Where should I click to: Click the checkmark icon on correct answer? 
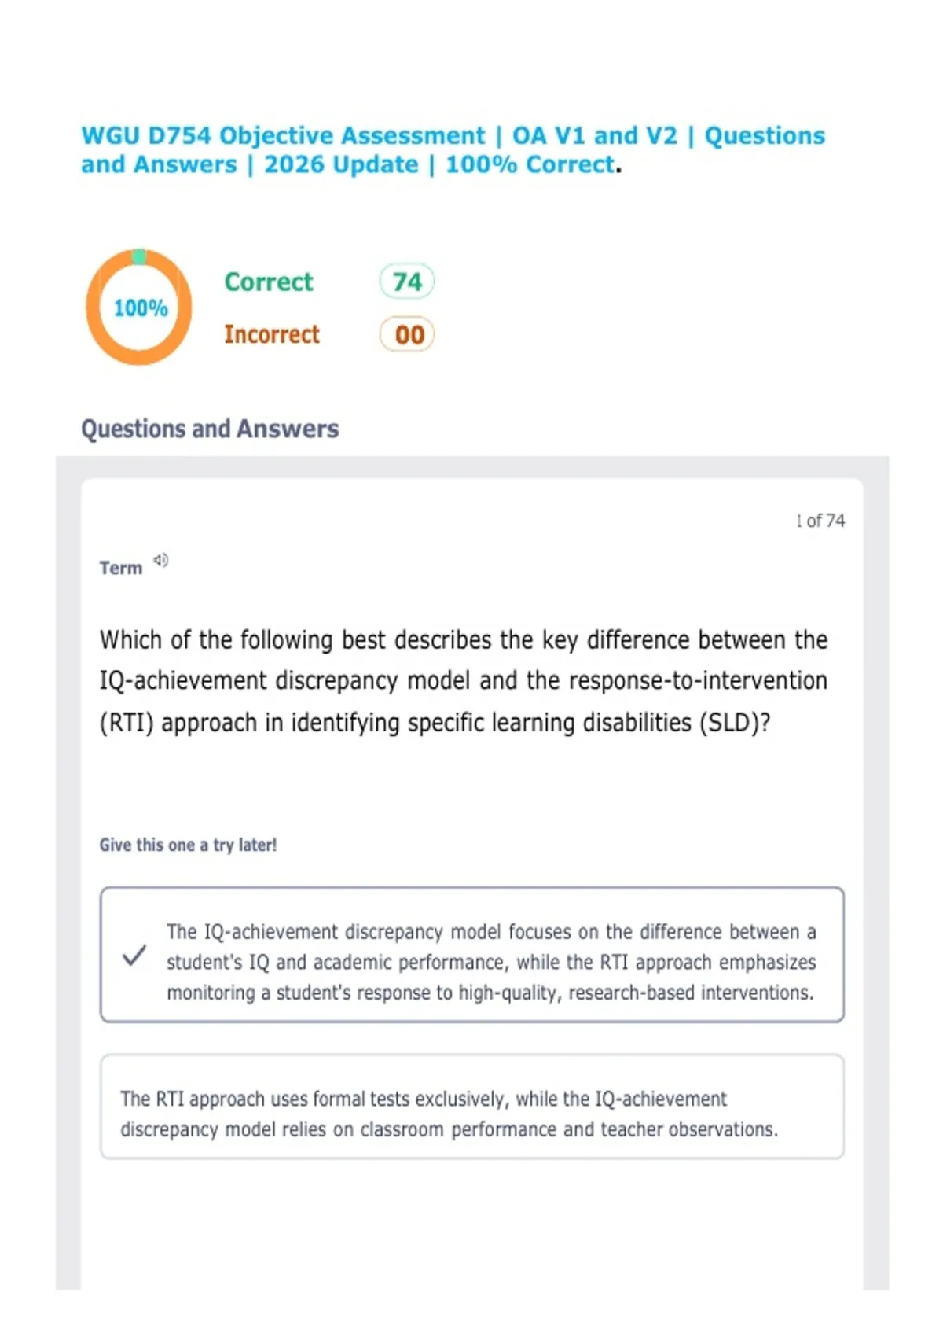coord(134,956)
